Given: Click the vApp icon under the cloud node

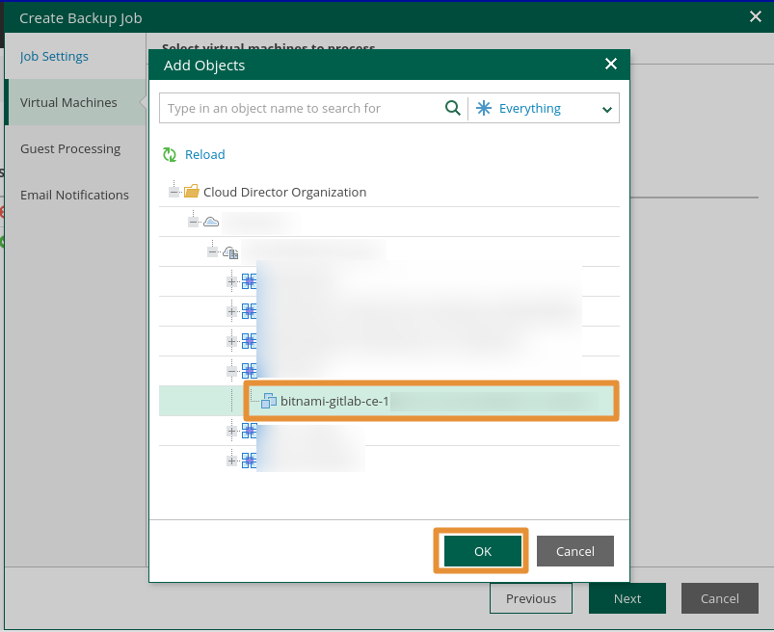Looking at the screenshot, I should [230, 250].
